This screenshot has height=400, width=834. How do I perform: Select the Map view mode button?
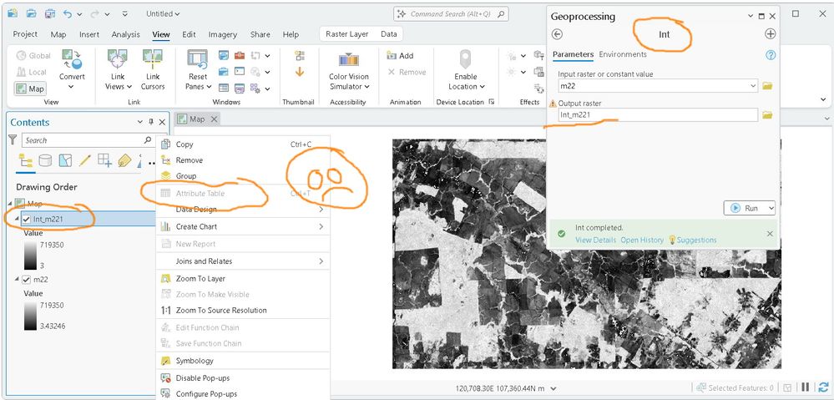(30, 89)
